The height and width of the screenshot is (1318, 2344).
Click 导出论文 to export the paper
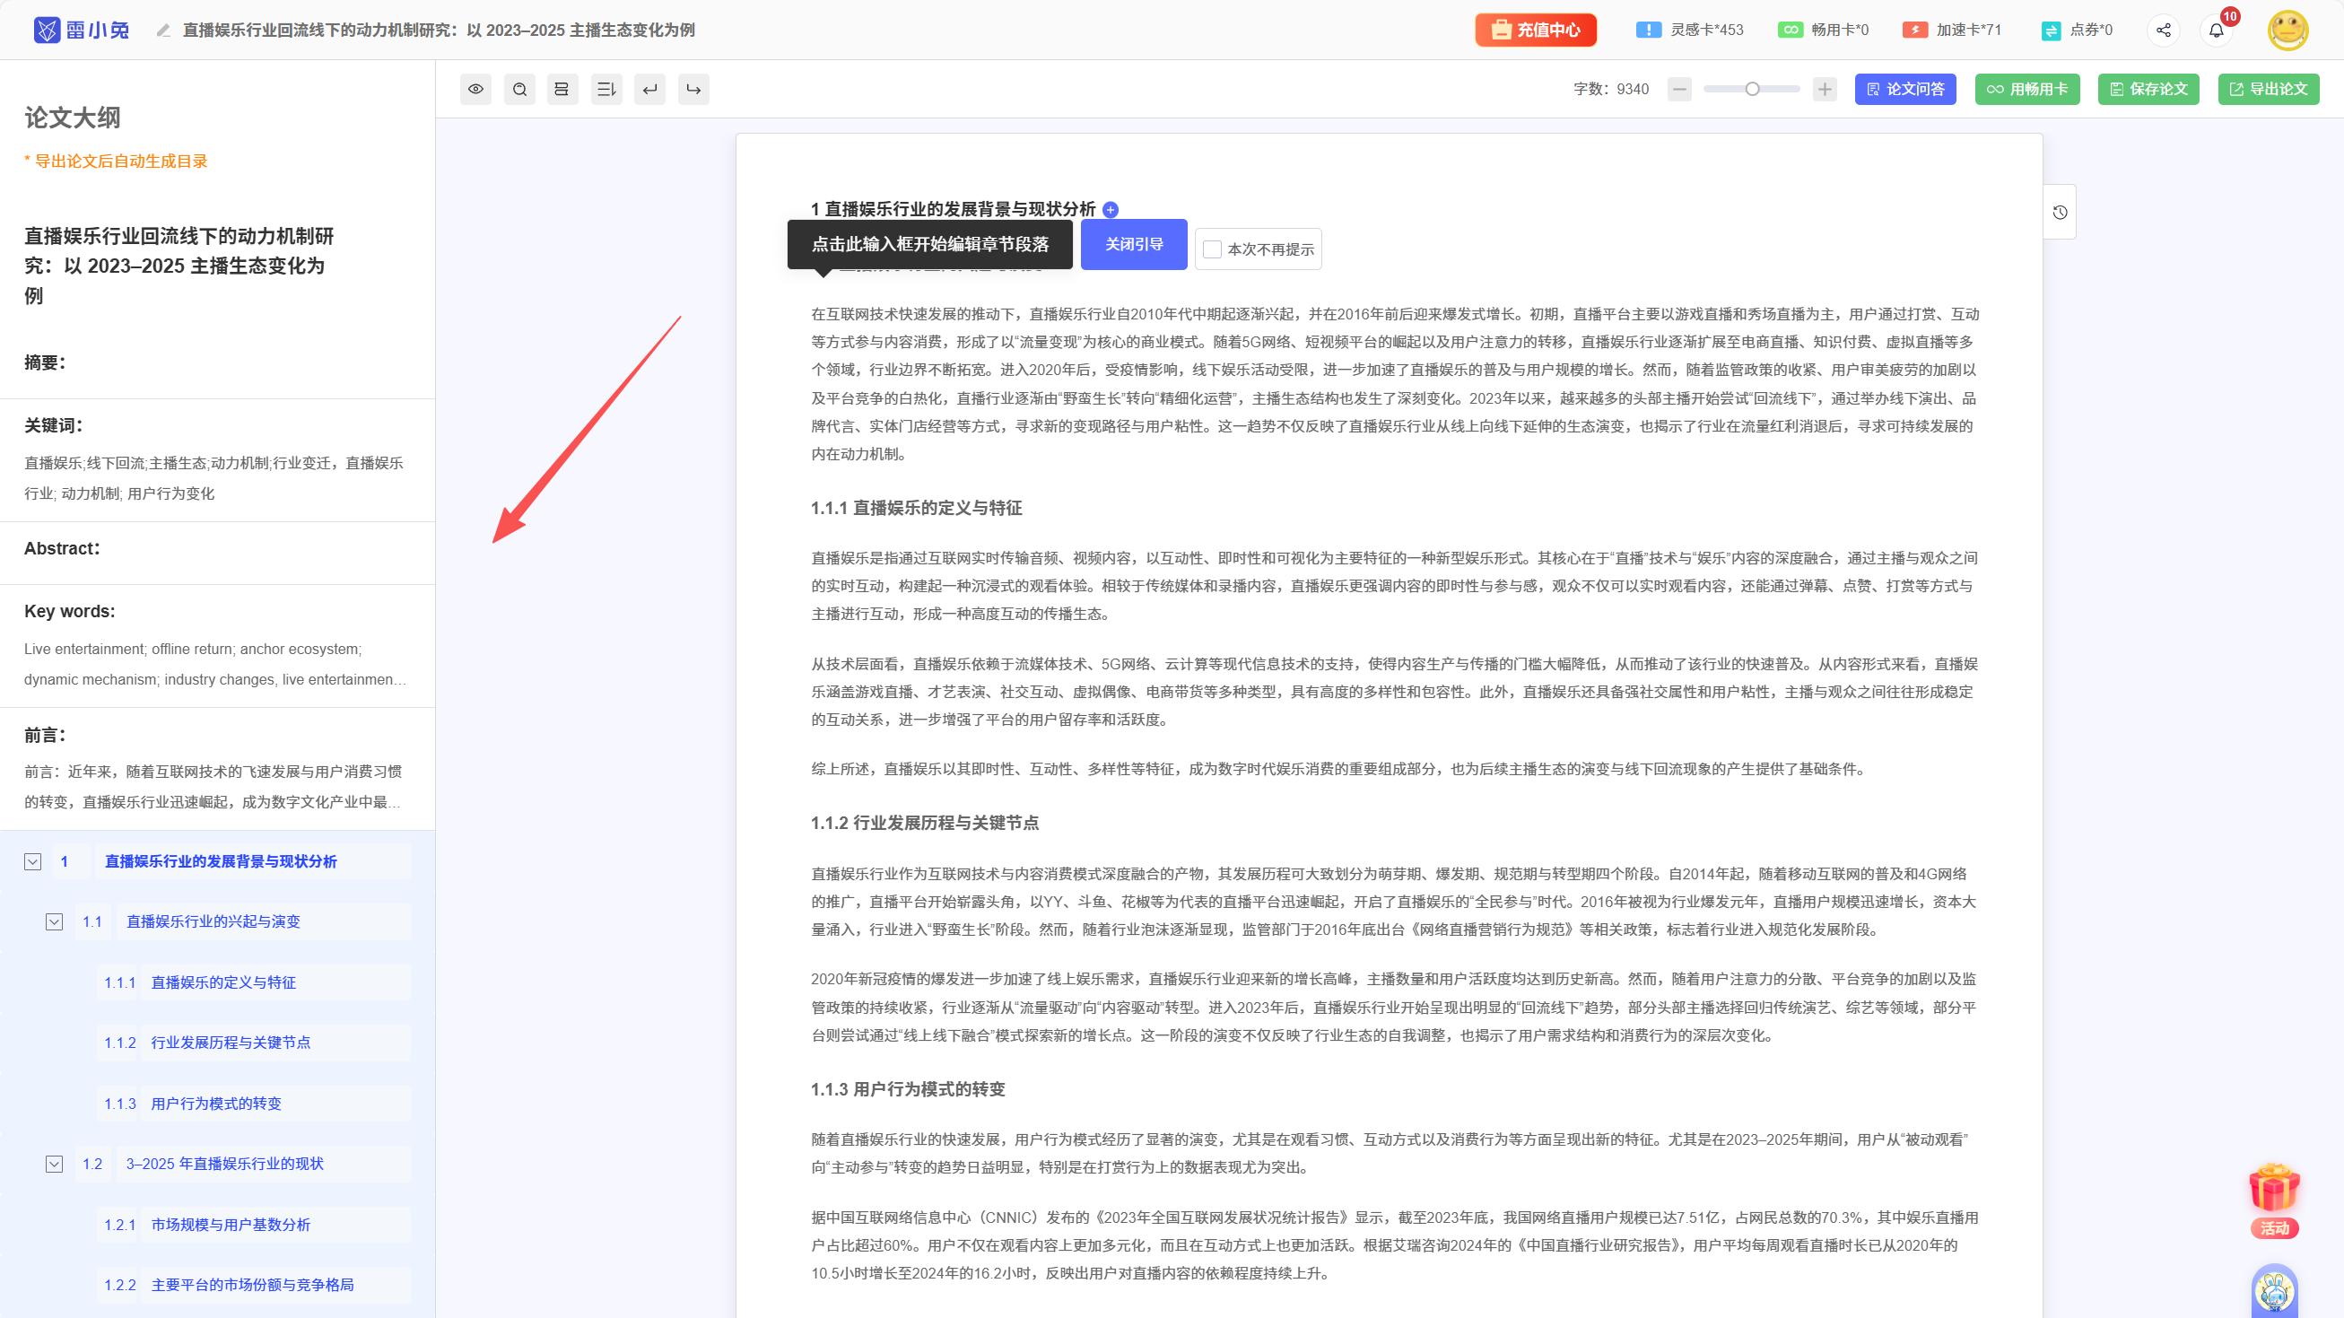pyautogui.click(x=2268, y=88)
